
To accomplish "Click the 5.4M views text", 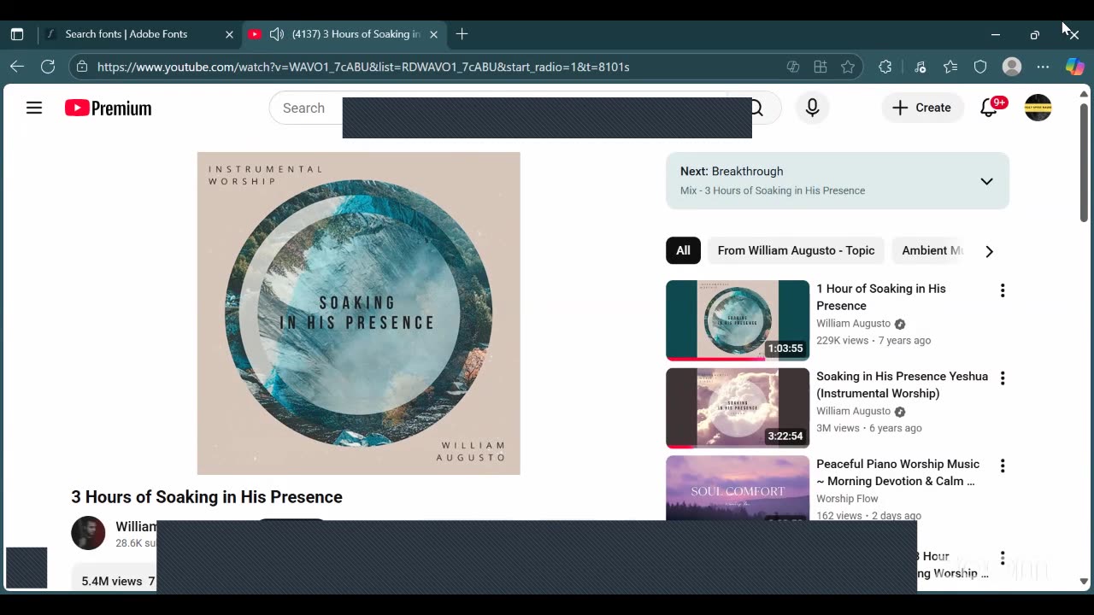I will (x=112, y=581).
